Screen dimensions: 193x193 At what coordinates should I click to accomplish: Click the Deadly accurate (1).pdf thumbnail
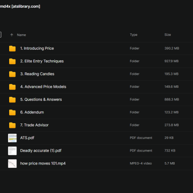click(13, 151)
